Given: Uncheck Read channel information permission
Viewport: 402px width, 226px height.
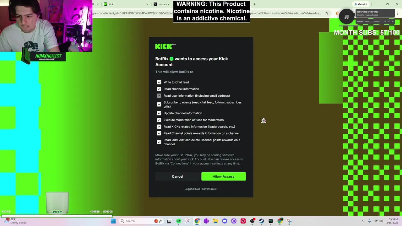Looking at the screenshot, I should pos(159,89).
